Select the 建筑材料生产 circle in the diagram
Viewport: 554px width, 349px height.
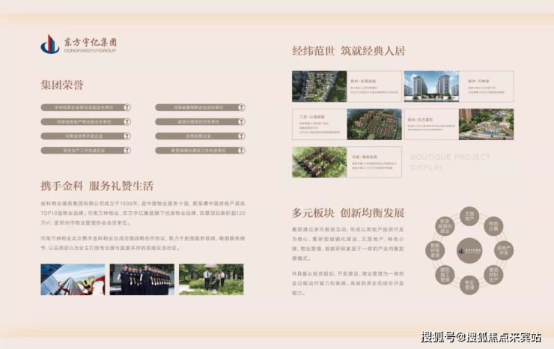[493, 275]
